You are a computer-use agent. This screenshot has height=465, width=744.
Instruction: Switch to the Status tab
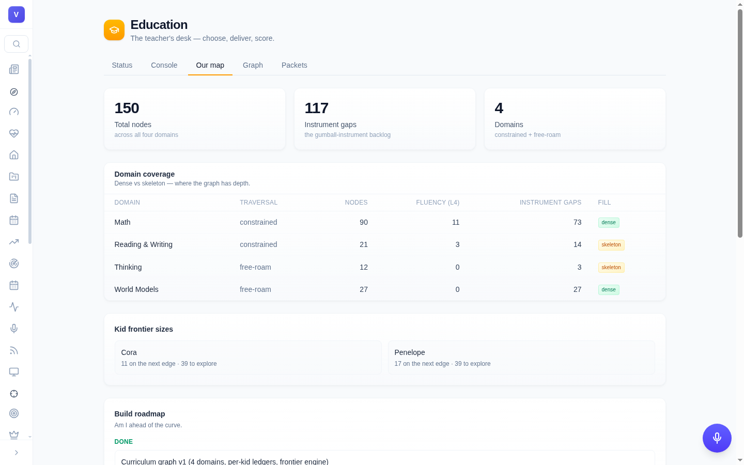click(x=122, y=65)
